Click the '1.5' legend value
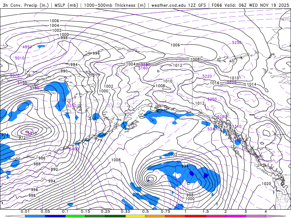The width and height of the screenshot is (291, 218). click(206, 211)
